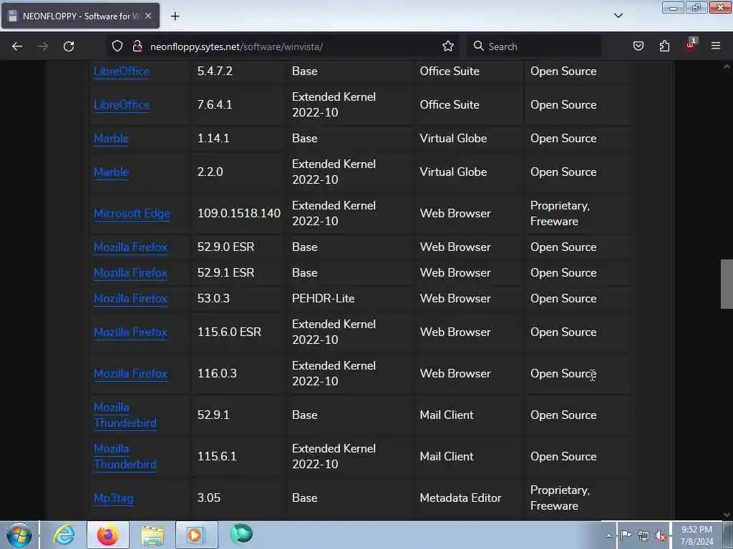
Task: Click the page scrollbar thumb
Action: click(727, 284)
